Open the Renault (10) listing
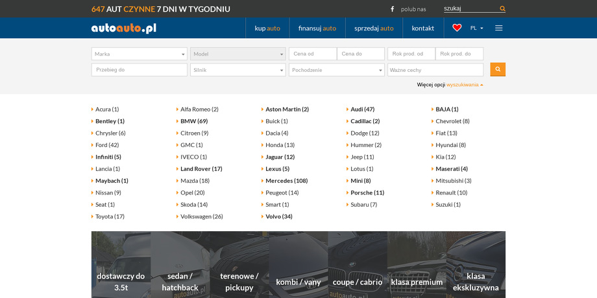 (x=452, y=192)
